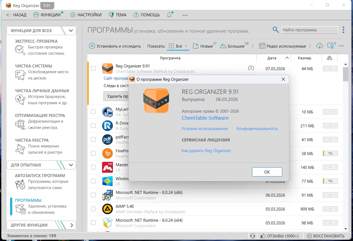Screen dimensions: 353x241
Task: Click the Microsoft .NET Runtime x64 box icon
Action: [108, 223]
